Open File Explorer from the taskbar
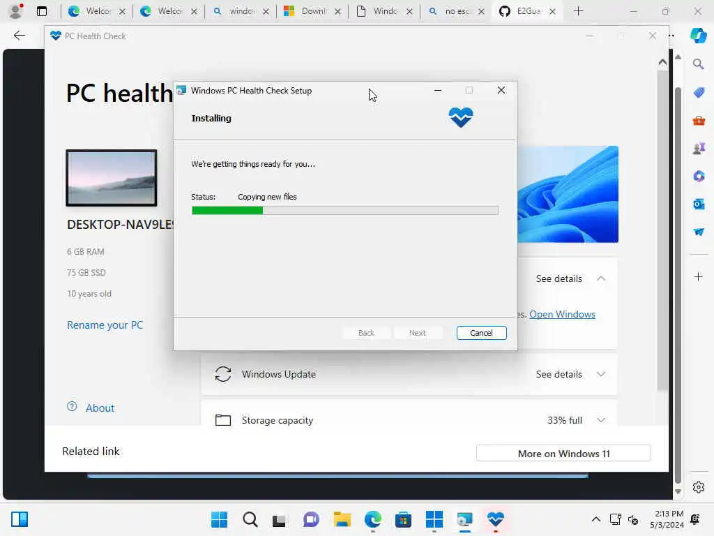This screenshot has width=714, height=536. tap(342, 519)
